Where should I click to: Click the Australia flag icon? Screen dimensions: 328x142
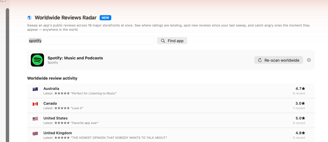(x=35, y=89)
